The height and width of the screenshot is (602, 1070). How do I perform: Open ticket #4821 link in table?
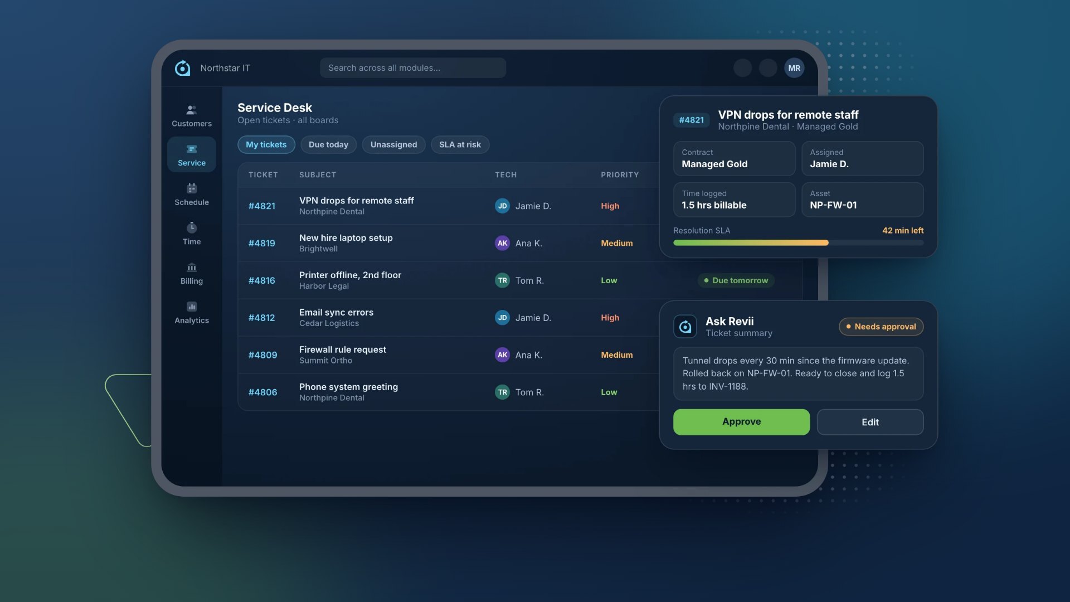pos(262,206)
